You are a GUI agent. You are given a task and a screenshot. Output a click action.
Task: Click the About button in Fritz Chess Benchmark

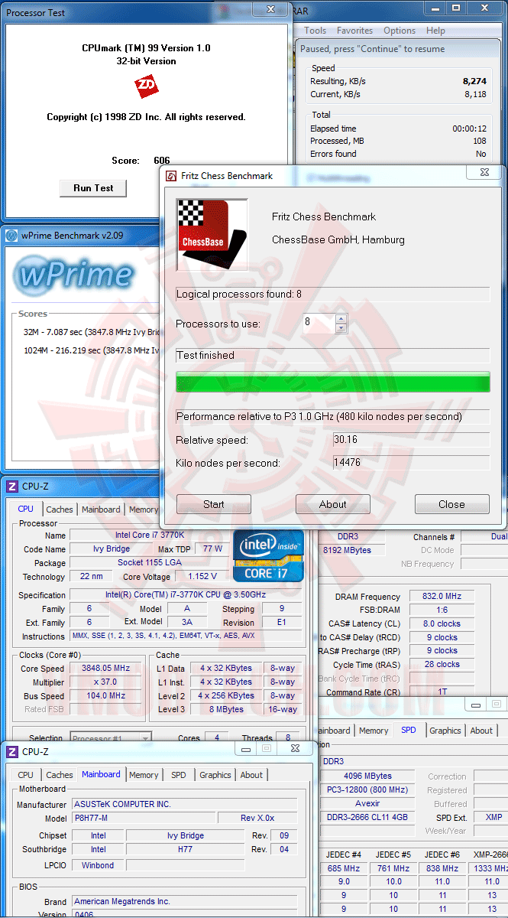pyautogui.click(x=333, y=504)
